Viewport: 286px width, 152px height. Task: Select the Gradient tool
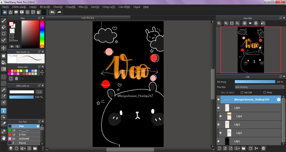(x=3, y=69)
